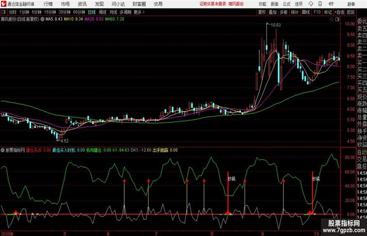Image resolution: width=367 pixels, height=236 pixels.
Task: Click the MA20: 8.02 label
Action: click(94, 19)
